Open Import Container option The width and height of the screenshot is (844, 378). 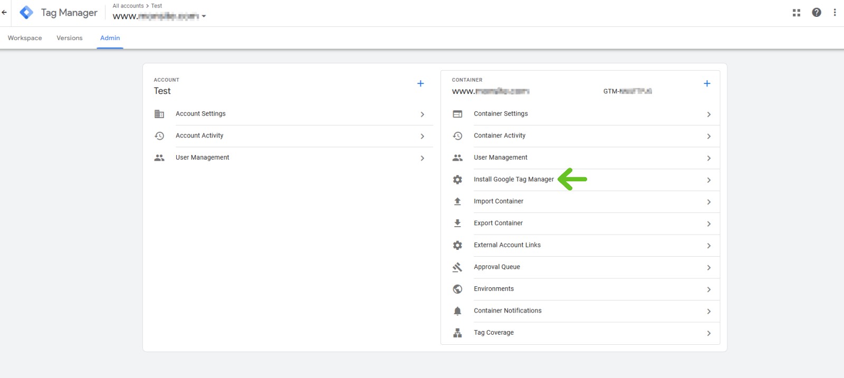point(498,201)
